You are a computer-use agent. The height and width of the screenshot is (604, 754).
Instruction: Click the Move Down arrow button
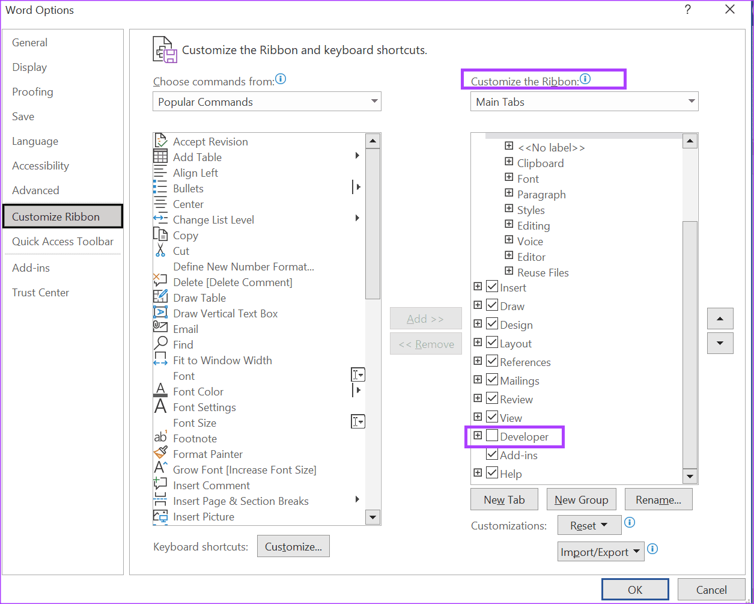pyautogui.click(x=720, y=343)
